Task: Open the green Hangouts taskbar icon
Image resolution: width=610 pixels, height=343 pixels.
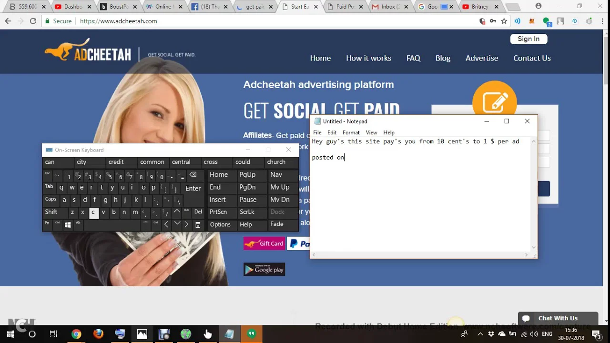Action: [x=252, y=334]
